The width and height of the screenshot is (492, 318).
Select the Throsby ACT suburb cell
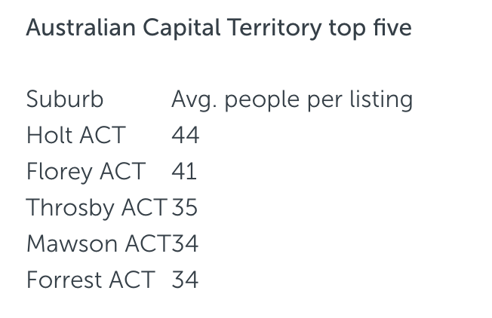97,208
